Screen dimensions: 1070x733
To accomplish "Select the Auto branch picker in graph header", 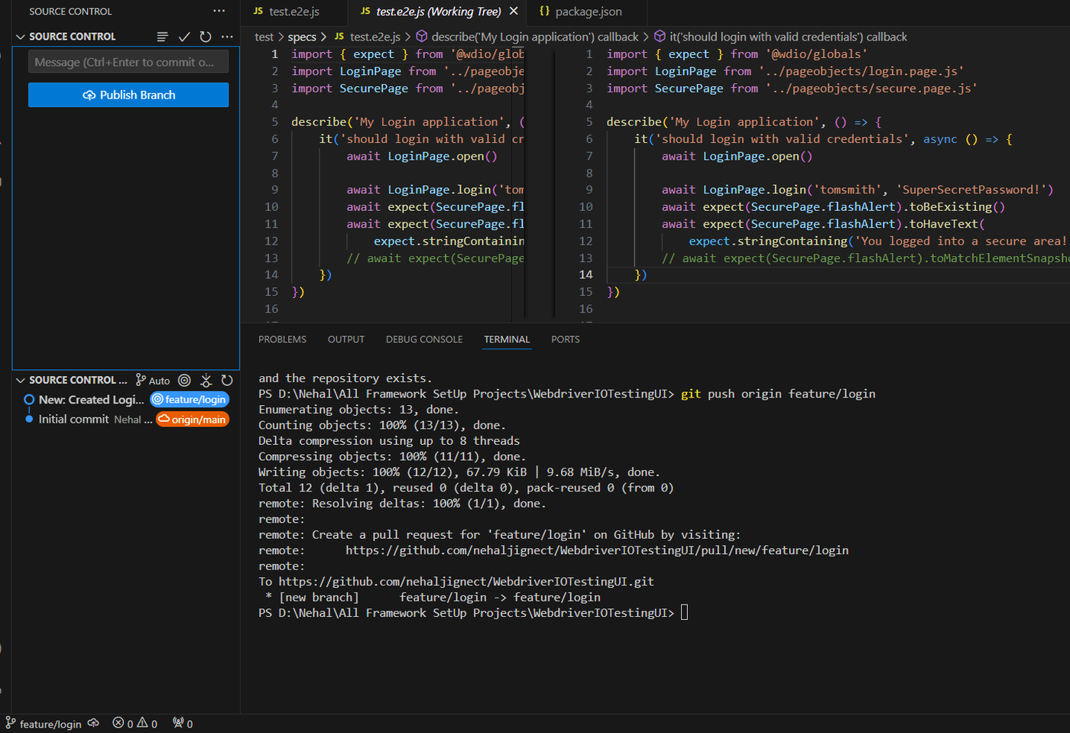I will (153, 381).
